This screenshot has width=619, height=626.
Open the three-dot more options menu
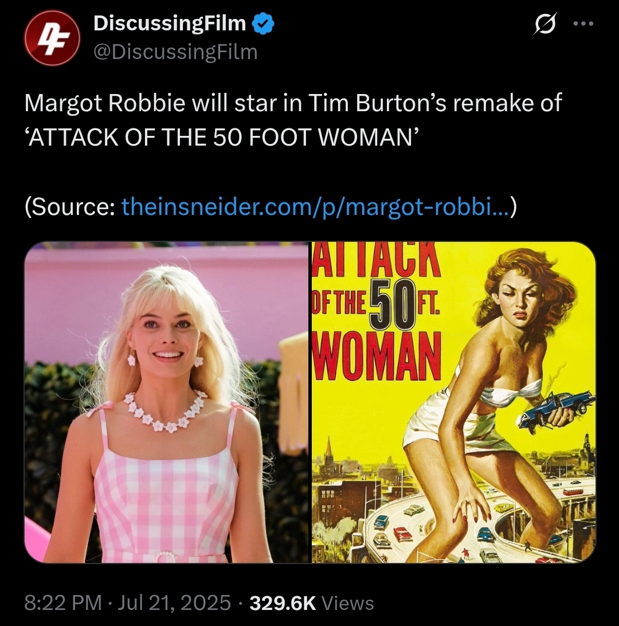(x=583, y=24)
